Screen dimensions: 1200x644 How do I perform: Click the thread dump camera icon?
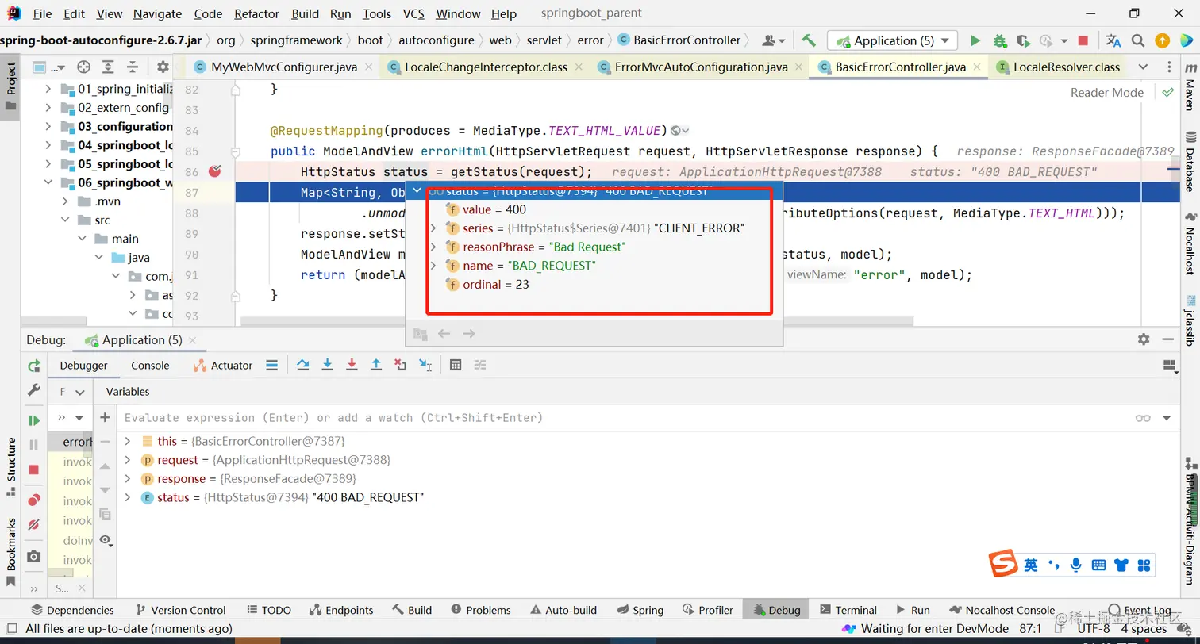[33, 556]
